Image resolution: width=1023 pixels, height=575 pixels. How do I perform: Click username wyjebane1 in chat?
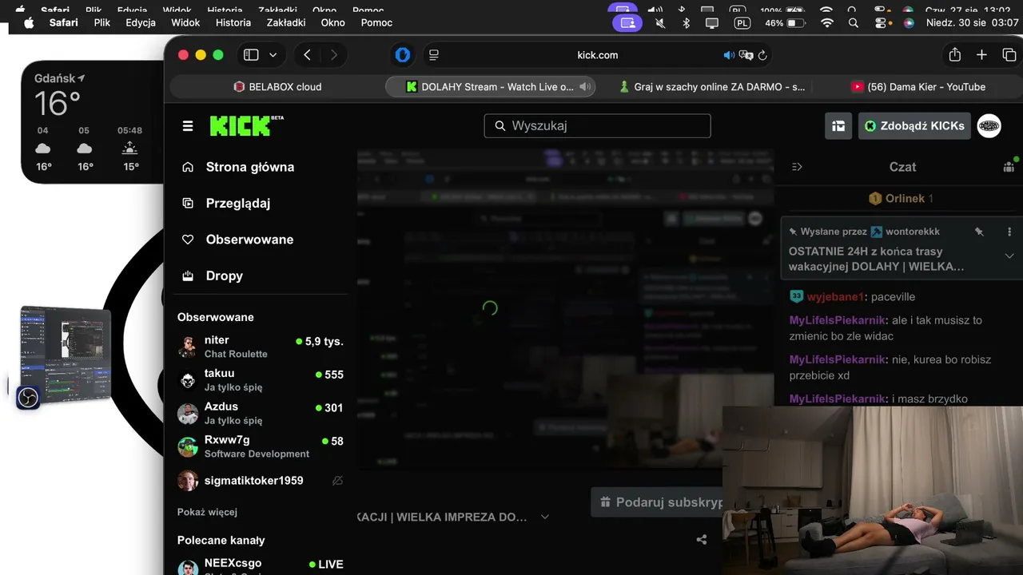pyautogui.click(x=835, y=297)
